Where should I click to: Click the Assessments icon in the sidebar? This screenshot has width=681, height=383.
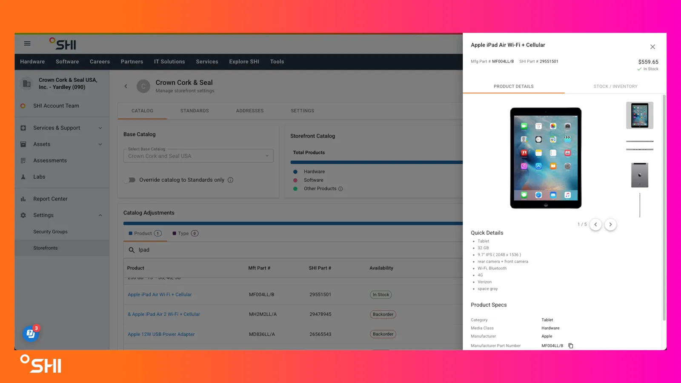tap(23, 161)
